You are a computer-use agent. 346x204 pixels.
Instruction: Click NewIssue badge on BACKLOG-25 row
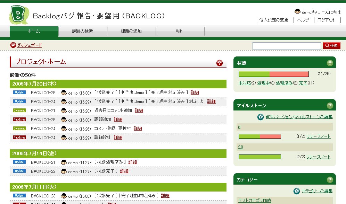point(19,119)
